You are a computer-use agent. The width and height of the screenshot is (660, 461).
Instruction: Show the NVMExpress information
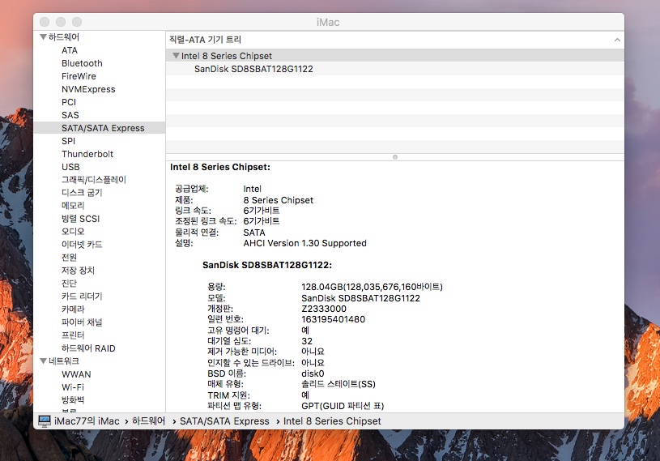(88, 89)
